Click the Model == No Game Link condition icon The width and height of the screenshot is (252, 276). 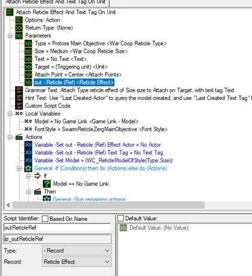pos(47,184)
